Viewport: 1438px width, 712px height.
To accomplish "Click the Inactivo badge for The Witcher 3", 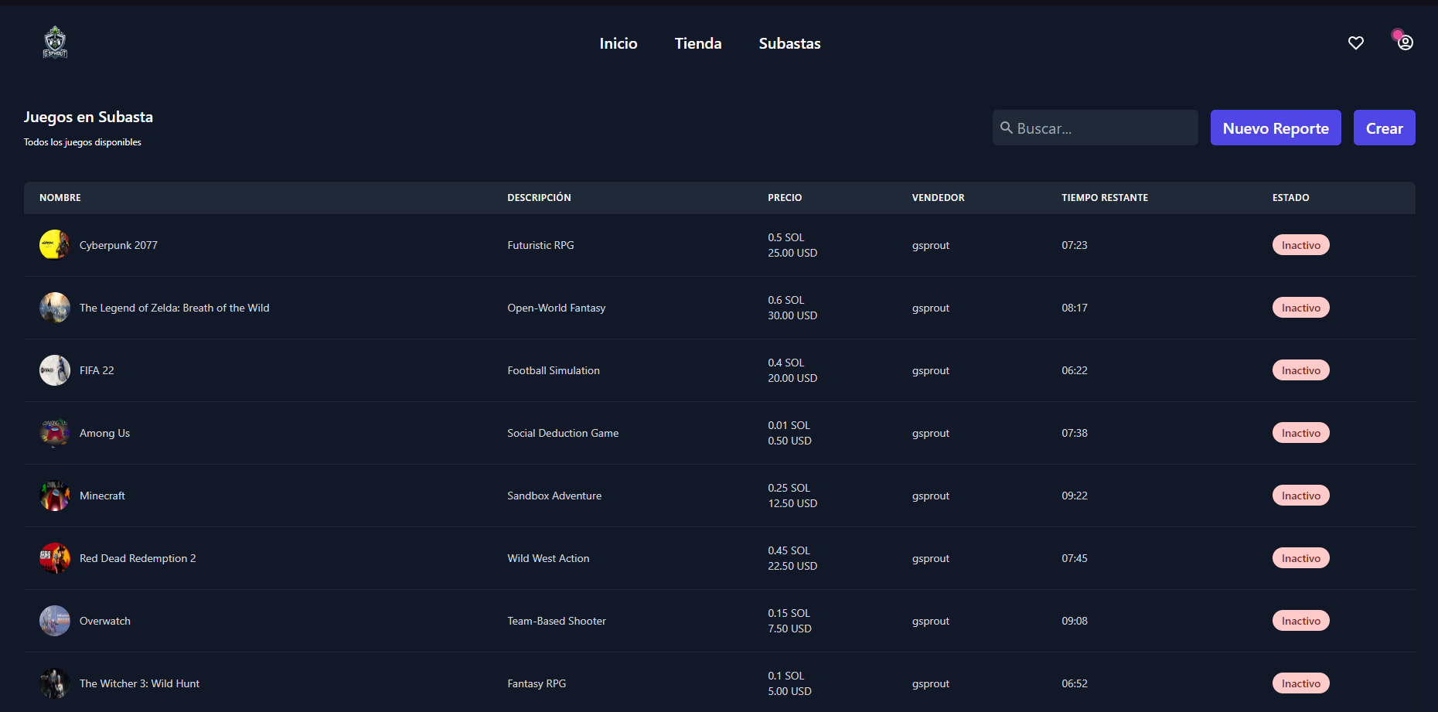I will 1301,683.
